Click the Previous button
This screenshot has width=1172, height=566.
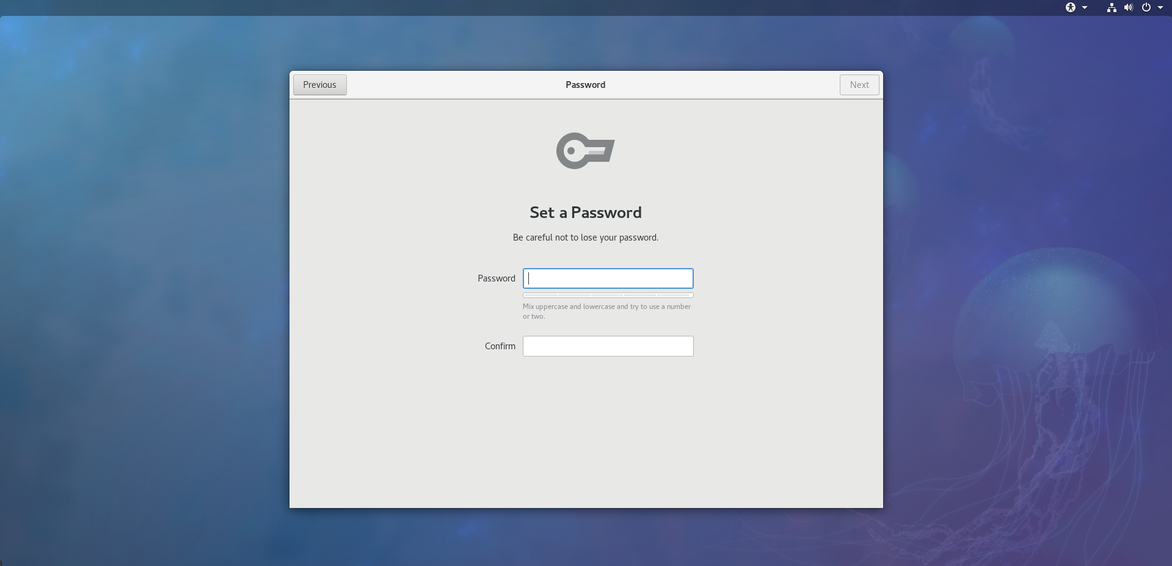(319, 85)
